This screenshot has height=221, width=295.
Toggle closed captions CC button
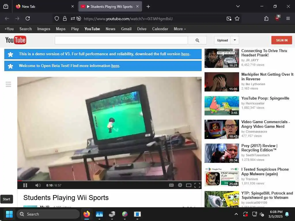tap(171, 185)
